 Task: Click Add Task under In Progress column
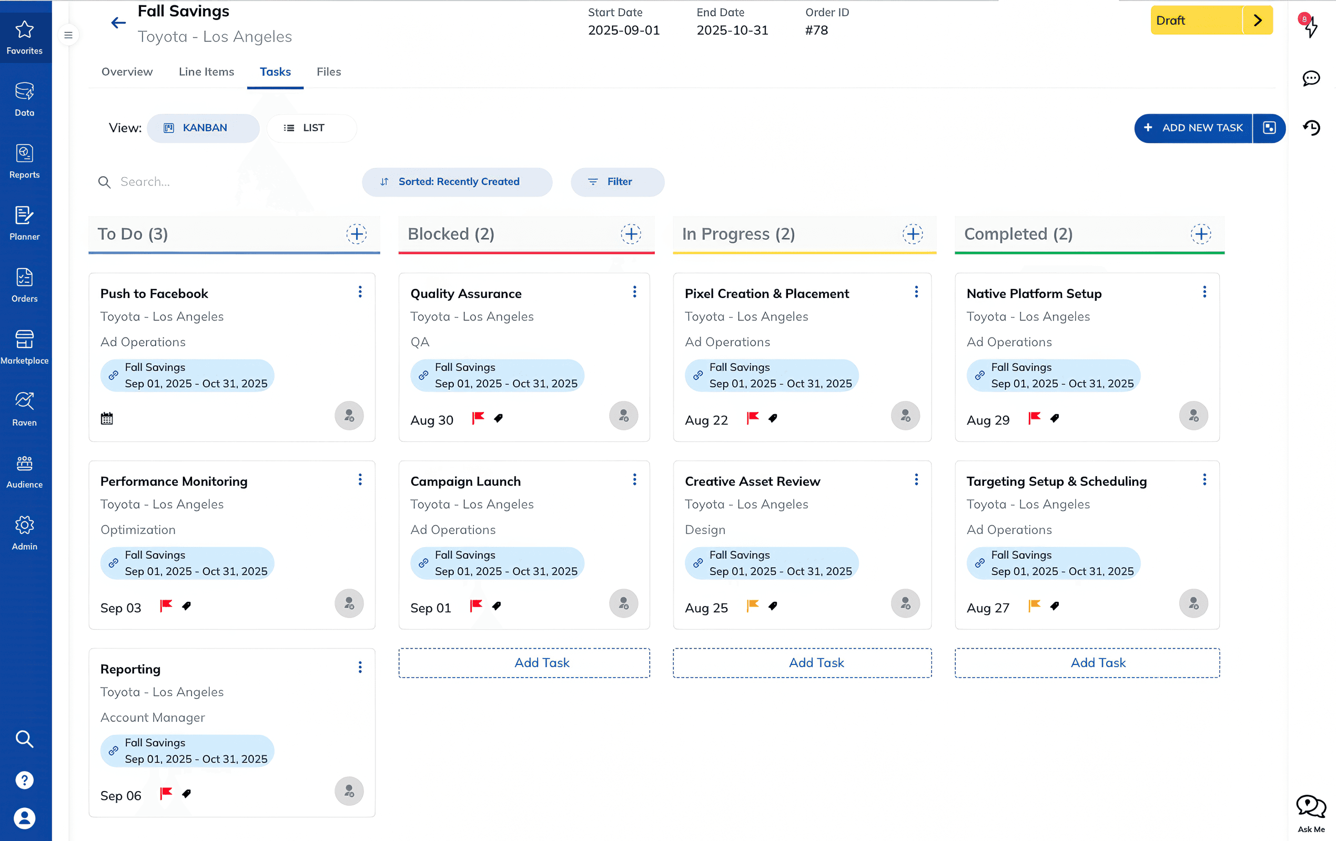point(802,662)
